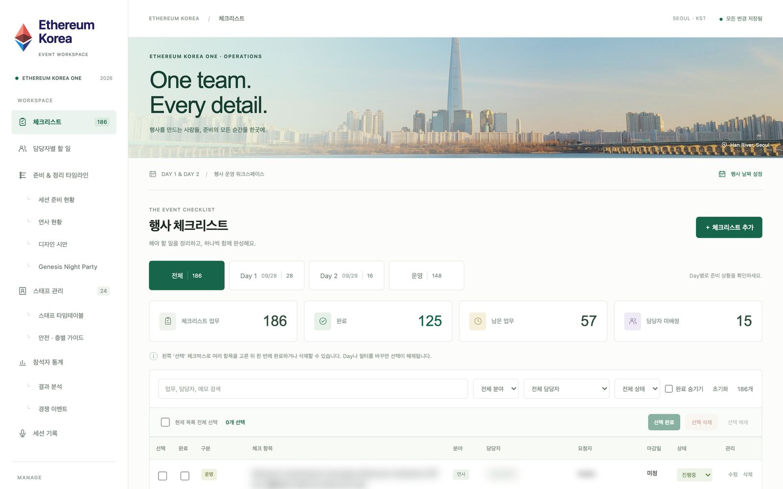Click the people icon in 담당자 미배정 card
The width and height of the screenshot is (783, 489).
[633, 321]
